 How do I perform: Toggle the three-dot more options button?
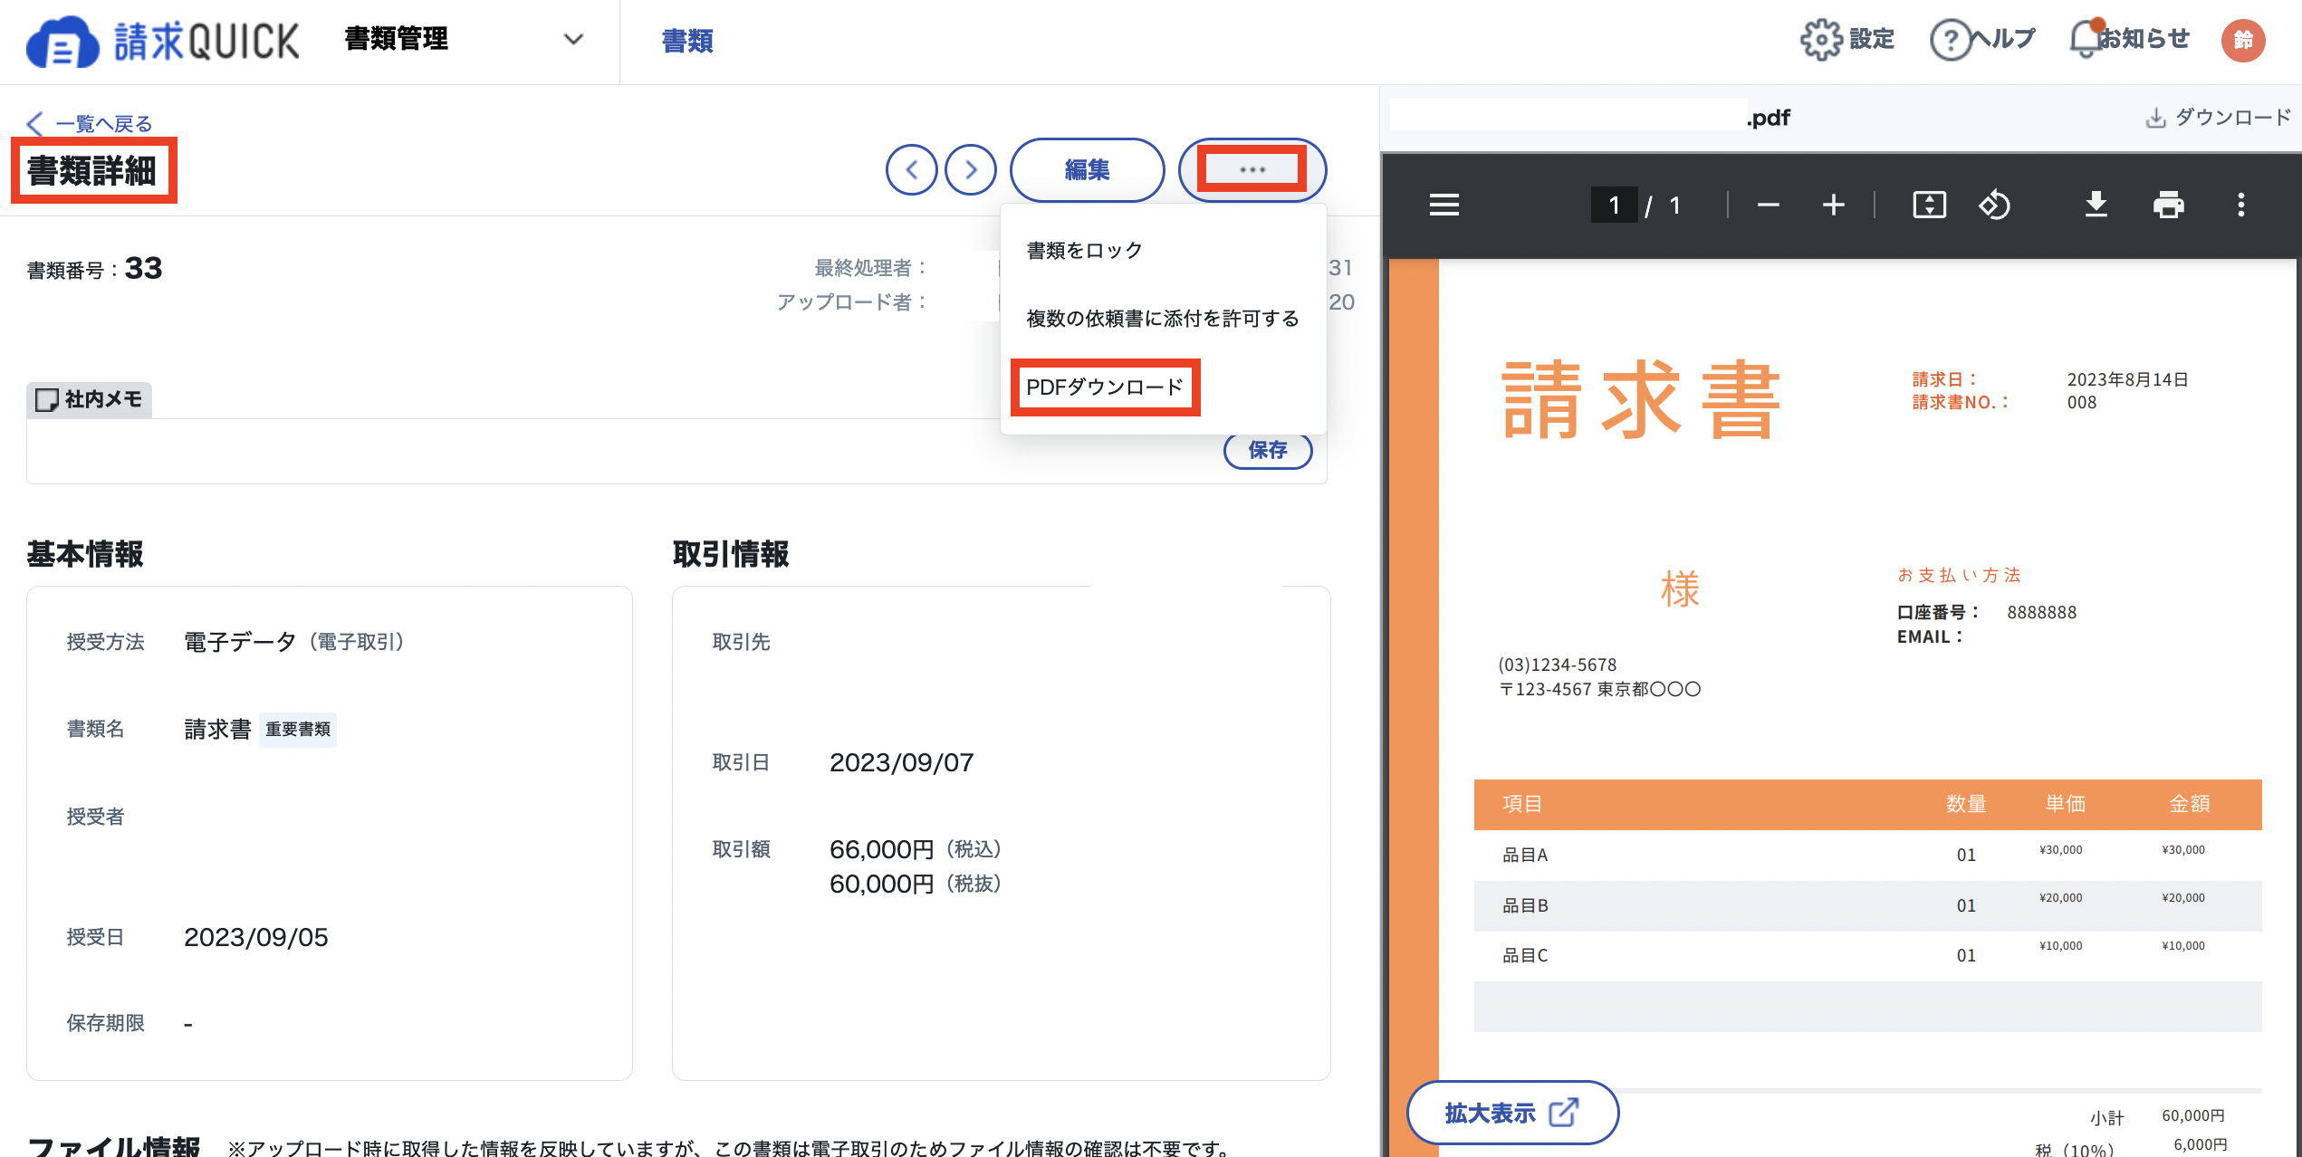[x=1252, y=169]
